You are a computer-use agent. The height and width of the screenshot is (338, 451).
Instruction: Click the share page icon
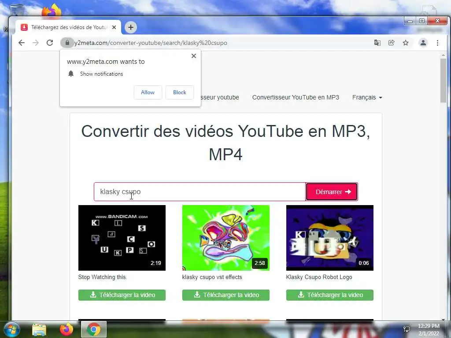click(x=392, y=43)
